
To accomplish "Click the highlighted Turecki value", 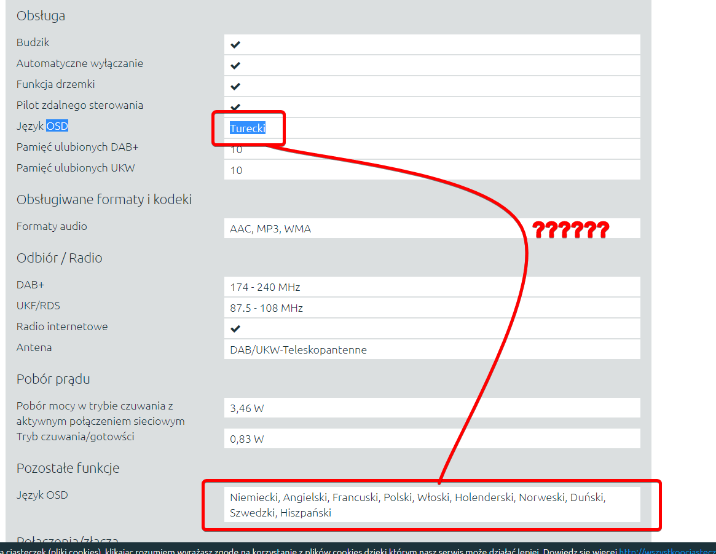I will 247,129.
